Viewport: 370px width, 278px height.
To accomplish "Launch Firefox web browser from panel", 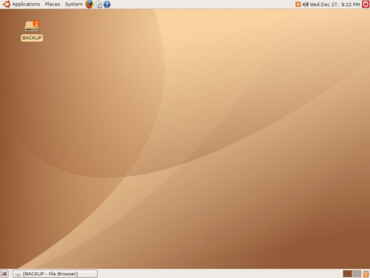I will tap(89, 4).
